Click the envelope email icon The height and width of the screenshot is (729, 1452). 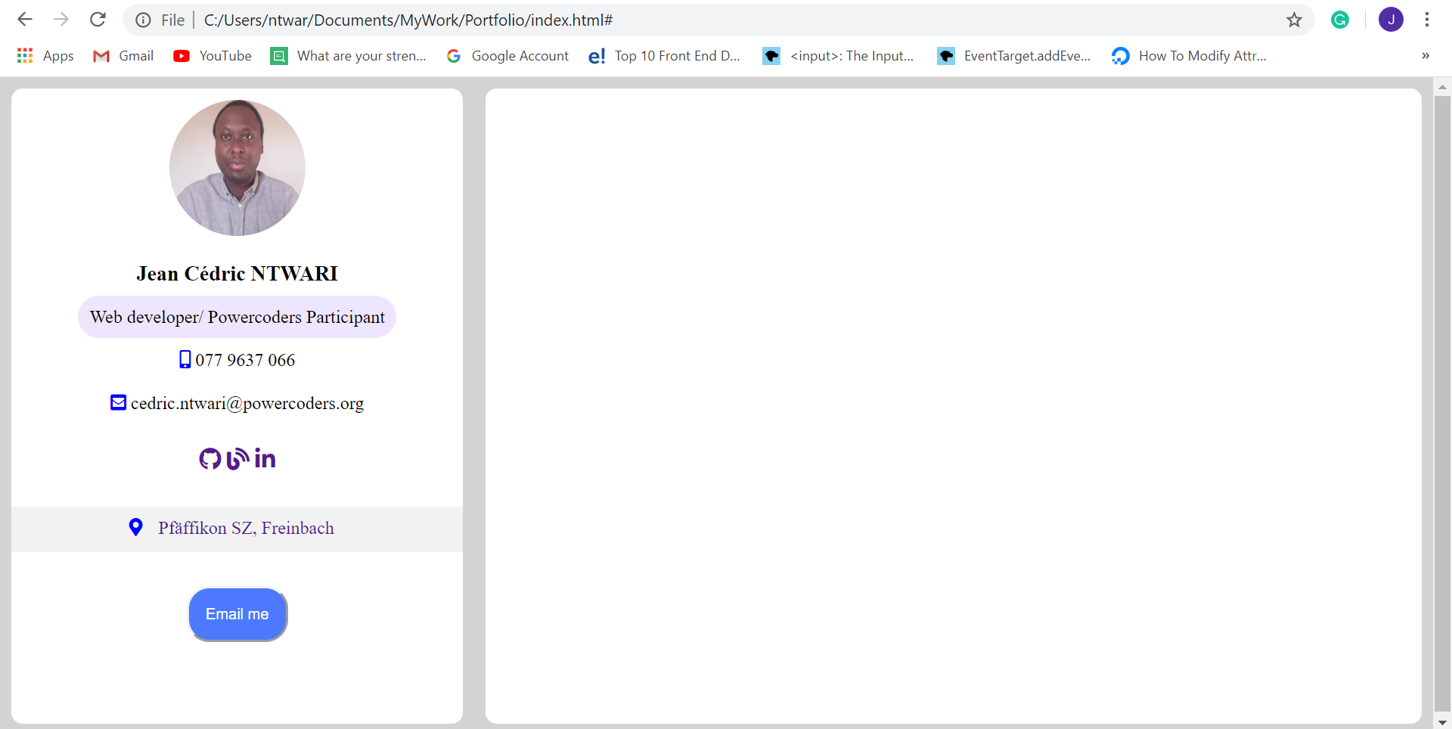click(x=119, y=402)
